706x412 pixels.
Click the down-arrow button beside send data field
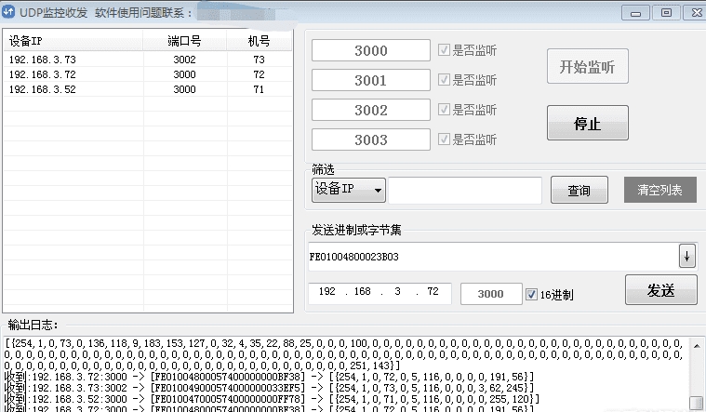click(687, 255)
